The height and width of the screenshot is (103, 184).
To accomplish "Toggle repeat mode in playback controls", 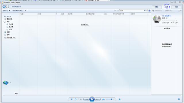I will pos(75,99).
